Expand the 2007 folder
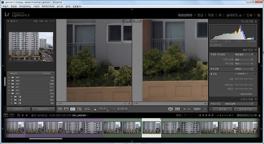The image size is (264, 144). coord(9,77)
